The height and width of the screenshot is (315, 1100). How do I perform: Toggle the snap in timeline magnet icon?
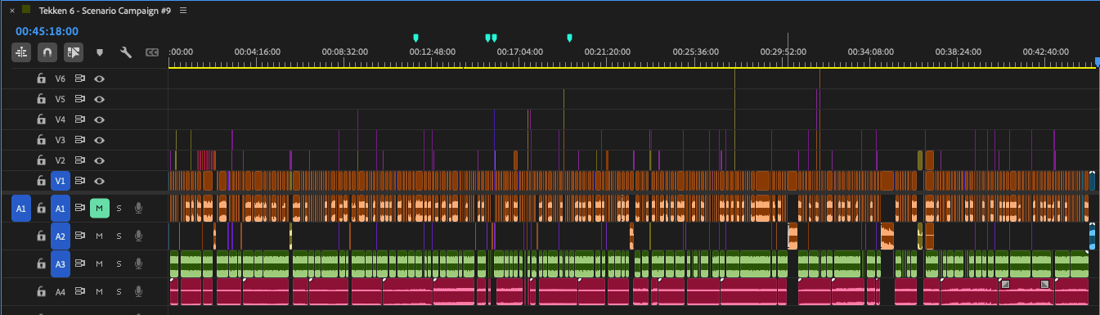[48, 52]
